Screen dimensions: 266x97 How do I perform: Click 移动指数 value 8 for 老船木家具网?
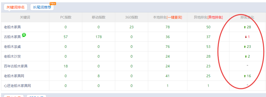(x=99, y=76)
